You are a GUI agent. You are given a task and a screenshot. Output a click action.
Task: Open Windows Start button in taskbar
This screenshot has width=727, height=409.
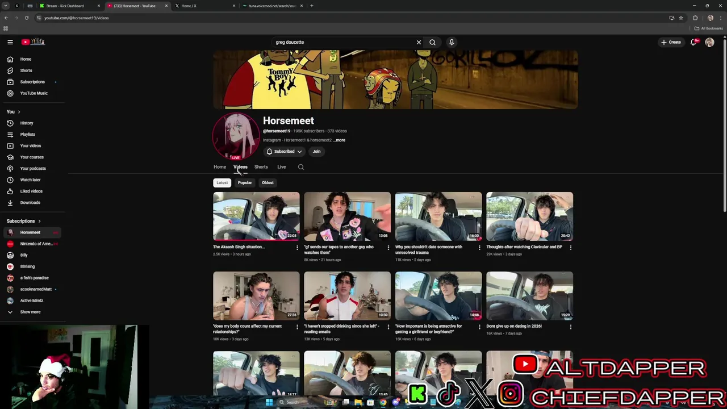(x=269, y=402)
